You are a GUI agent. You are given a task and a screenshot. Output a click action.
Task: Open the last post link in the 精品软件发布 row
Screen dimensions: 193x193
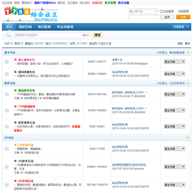(x=130, y=92)
